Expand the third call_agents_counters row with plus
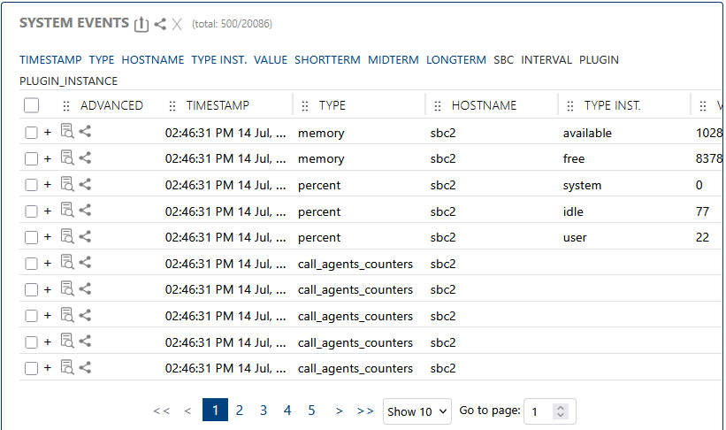The image size is (726, 430). click(x=48, y=316)
